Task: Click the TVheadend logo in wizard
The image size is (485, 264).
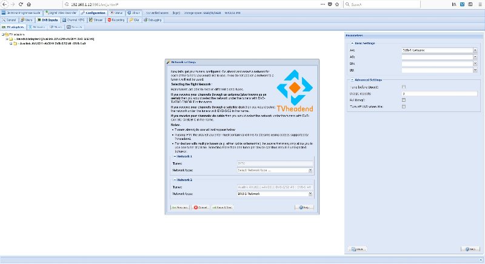Action: (295, 90)
